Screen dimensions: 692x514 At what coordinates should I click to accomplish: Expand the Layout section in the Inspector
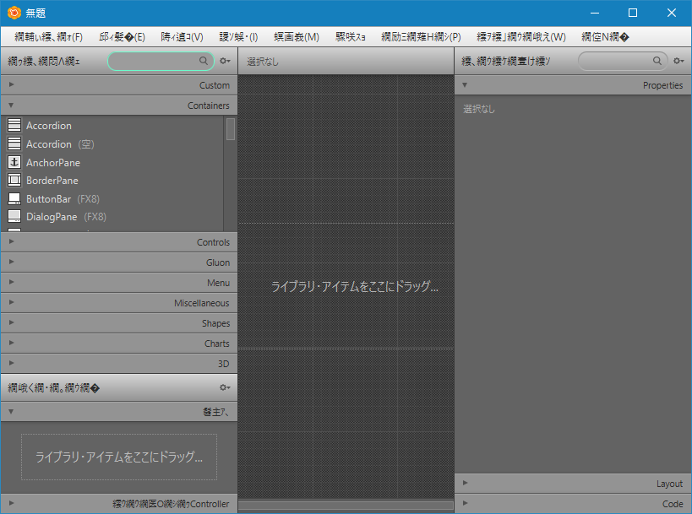click(x=572, y=484)
